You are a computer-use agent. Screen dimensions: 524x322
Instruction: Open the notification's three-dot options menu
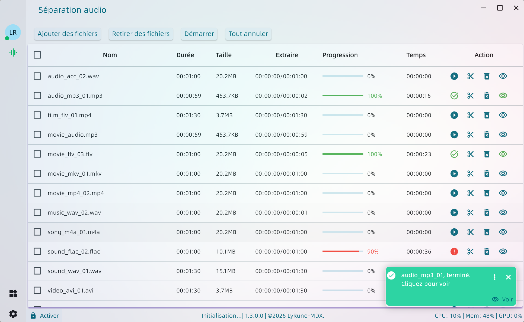click(x=494, y=277)
